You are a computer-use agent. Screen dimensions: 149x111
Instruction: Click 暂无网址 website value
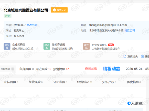(x=19, y=30)
